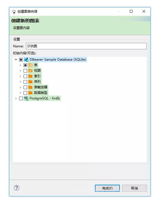Click the 取消 button

click(x=134, y=188)
